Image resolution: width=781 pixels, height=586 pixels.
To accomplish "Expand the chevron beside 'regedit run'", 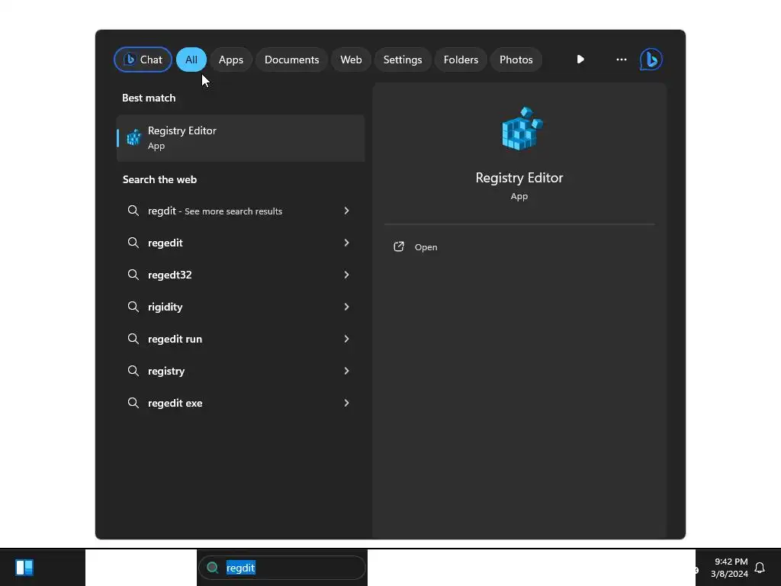I will click(x=347, y=339).
